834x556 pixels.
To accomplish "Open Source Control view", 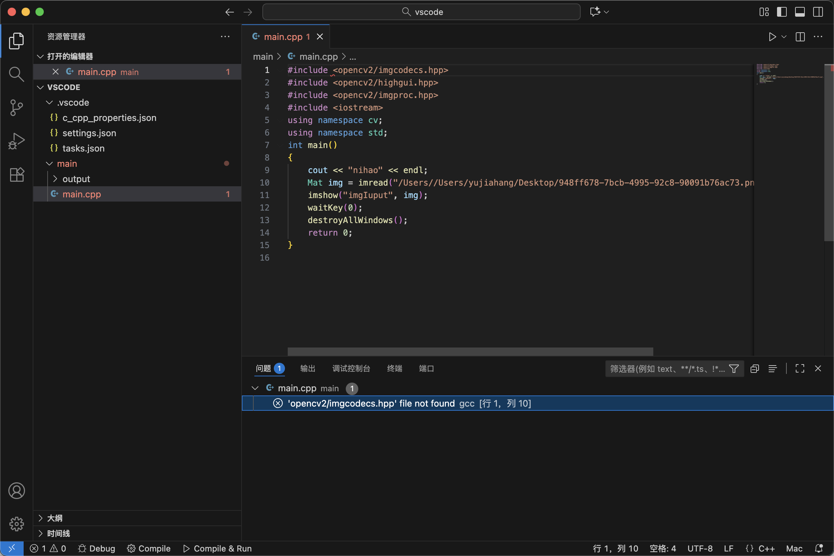I will [x=16, y=107].
